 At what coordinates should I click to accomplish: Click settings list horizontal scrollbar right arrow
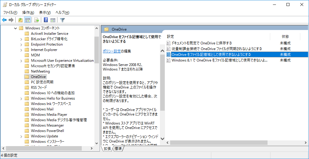pos(306,143)
